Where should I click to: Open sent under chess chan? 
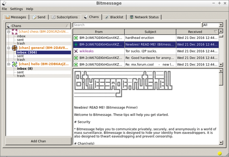(20, 40)
